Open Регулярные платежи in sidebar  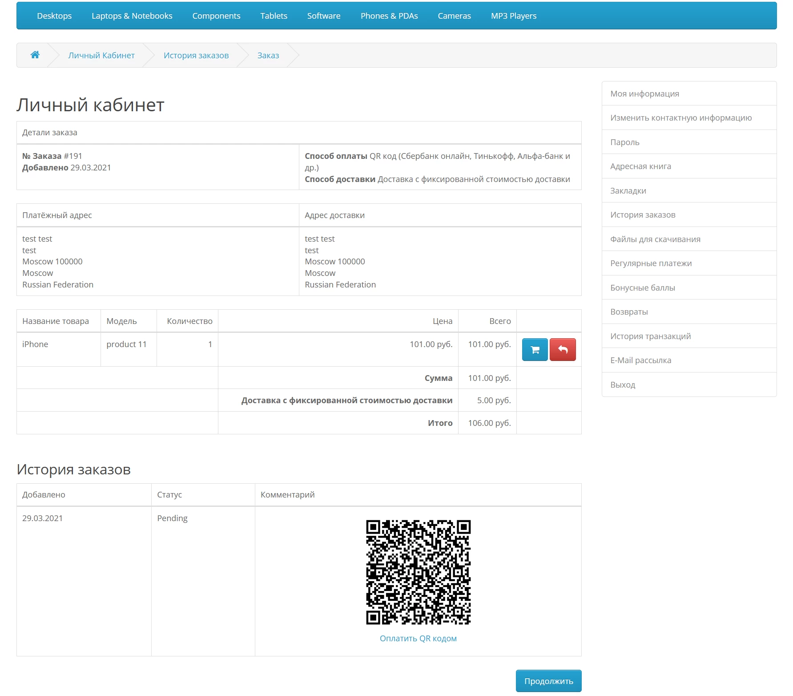689,263
